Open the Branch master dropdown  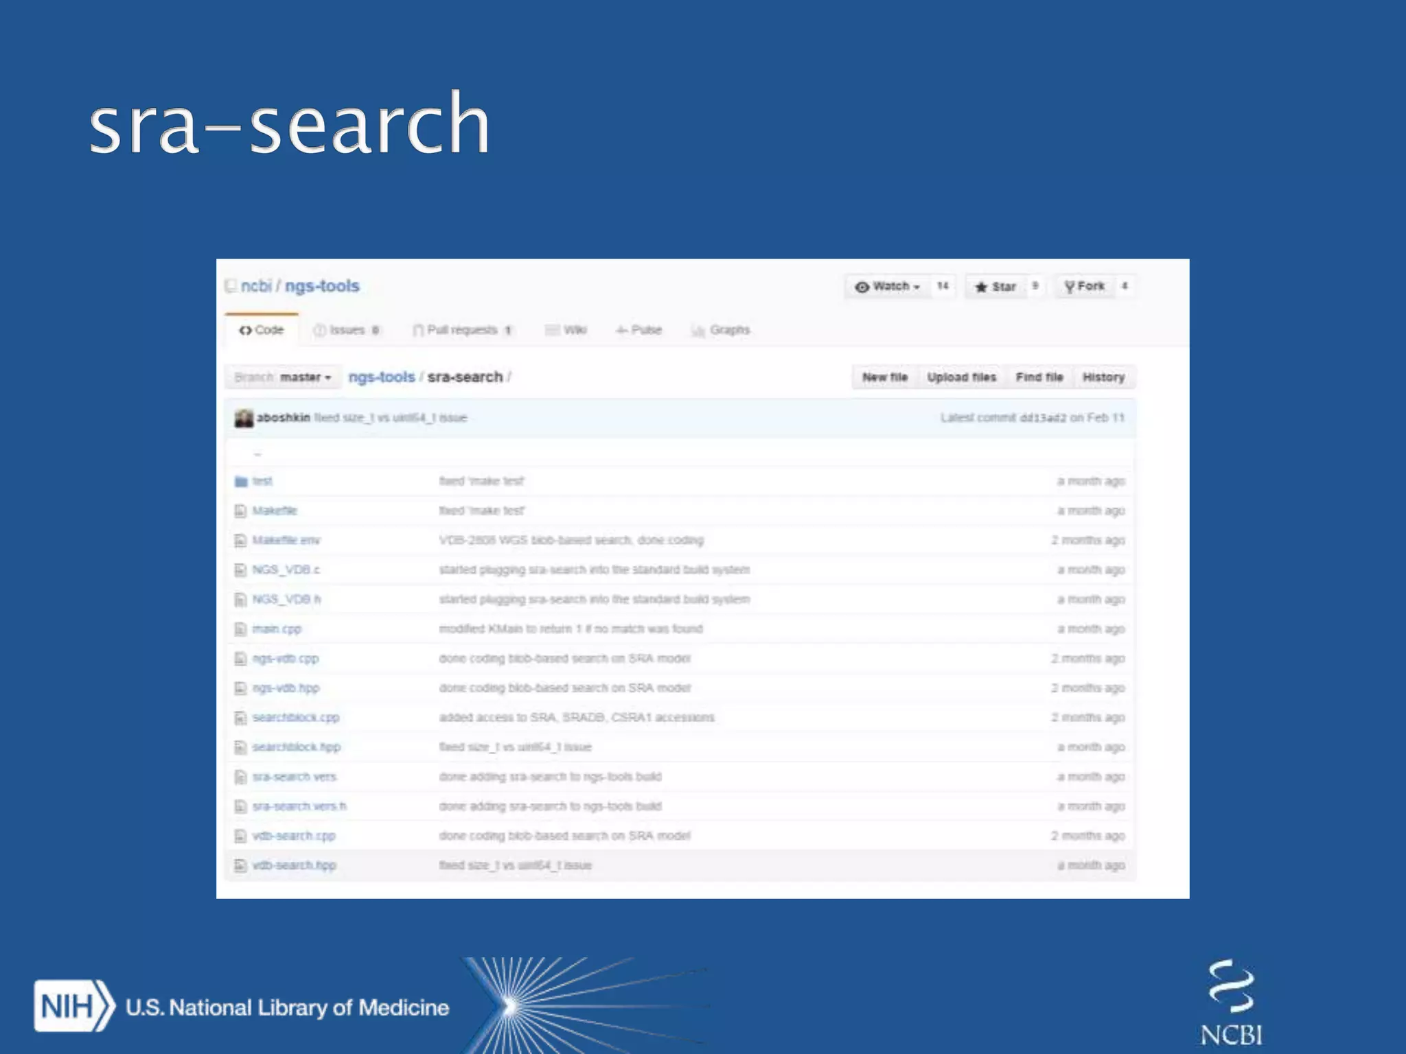coord(283,377)
